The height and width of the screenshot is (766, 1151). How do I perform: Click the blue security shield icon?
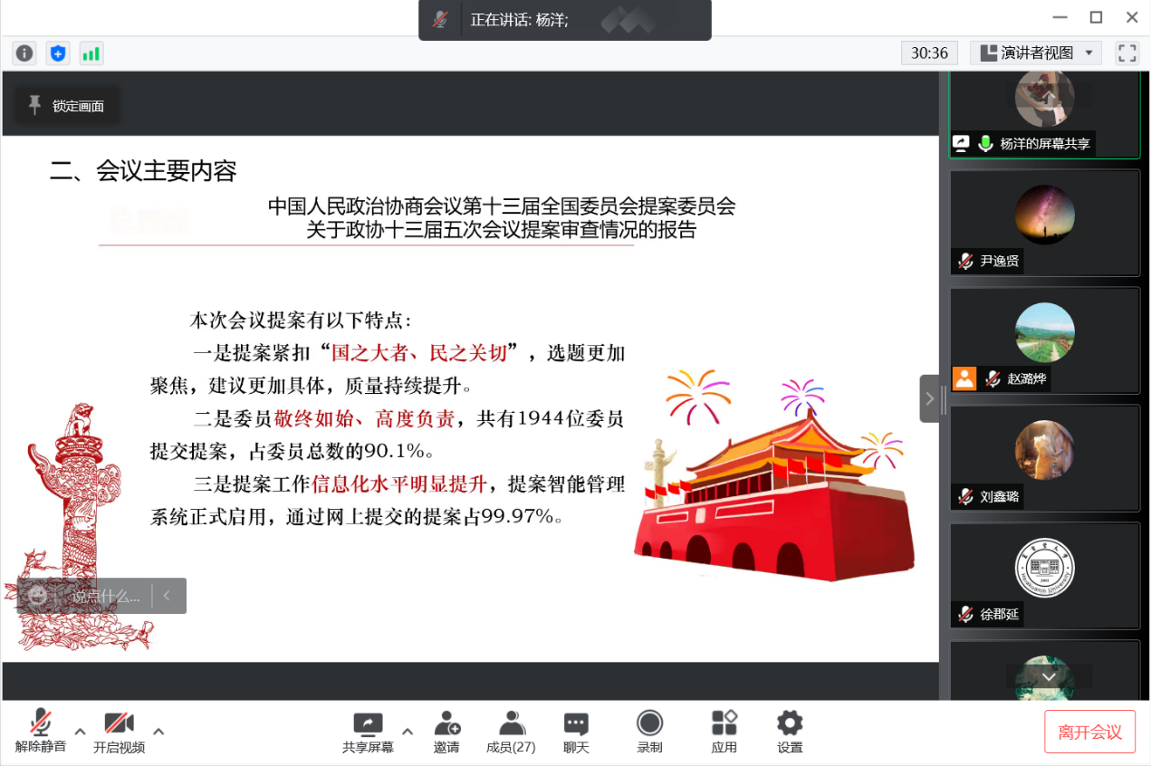tap(58, 53)
